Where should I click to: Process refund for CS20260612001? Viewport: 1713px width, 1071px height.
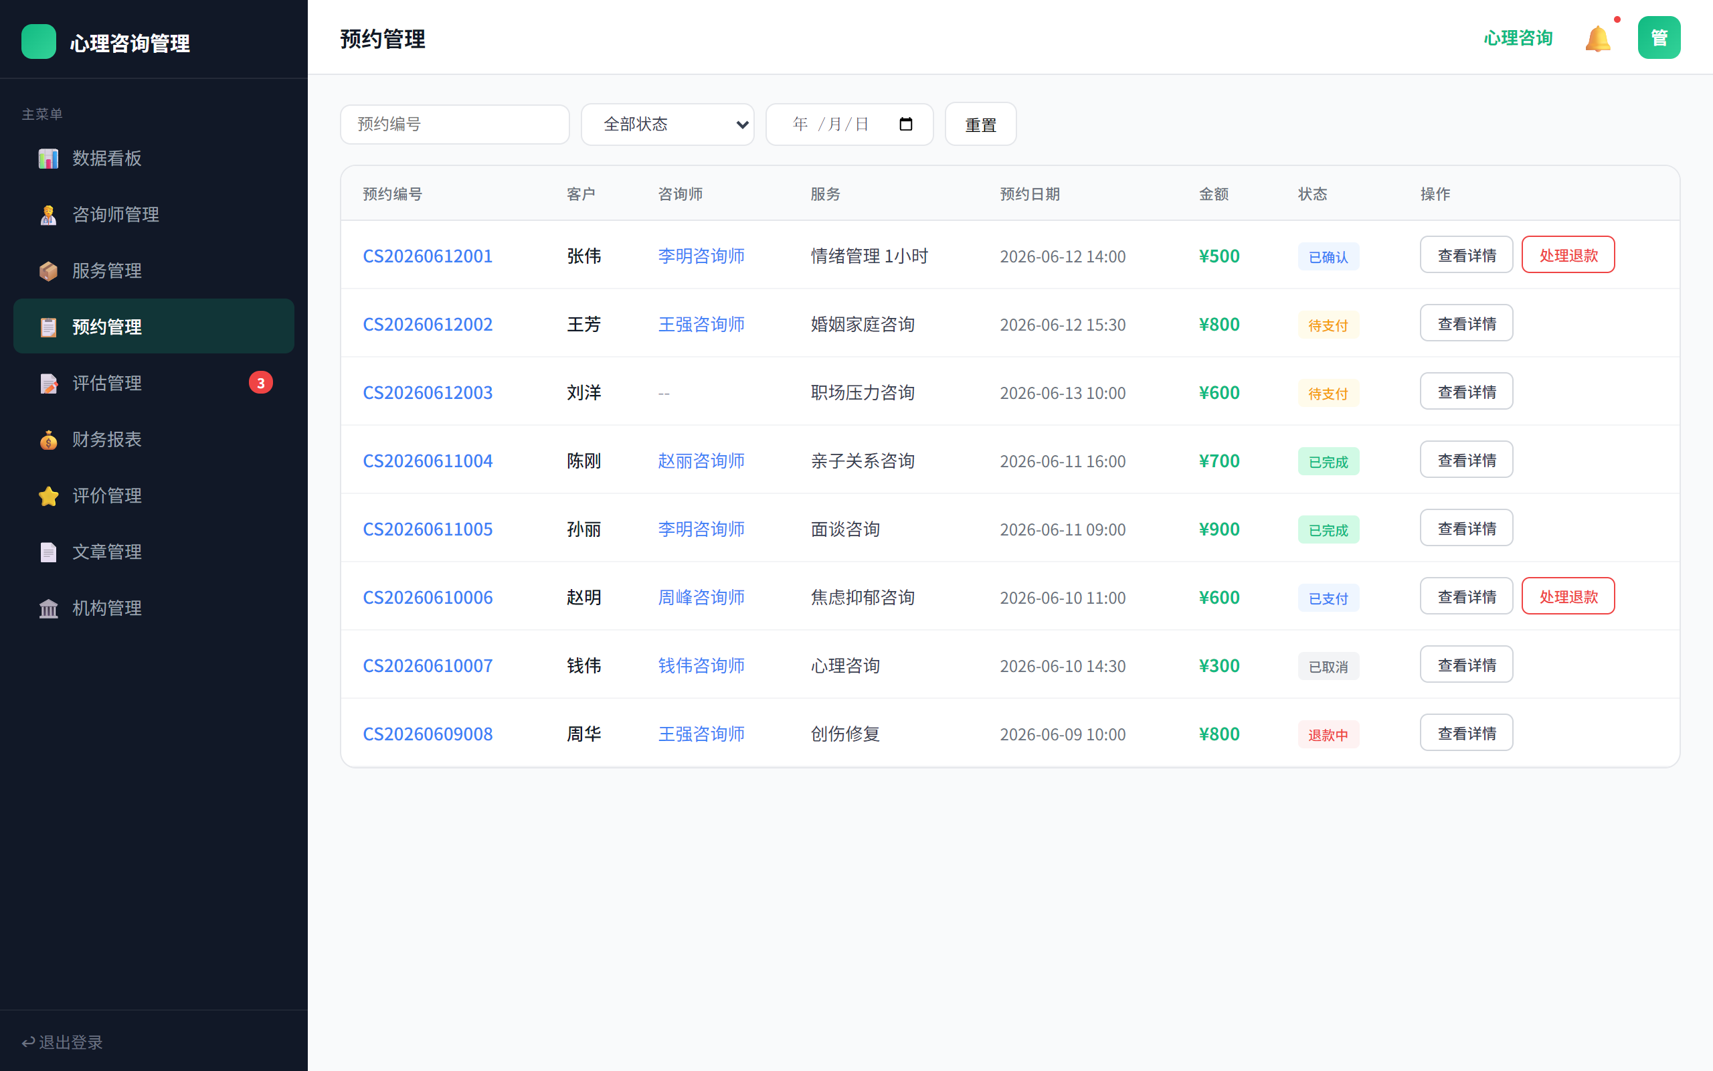click(x=1568, y=255)
